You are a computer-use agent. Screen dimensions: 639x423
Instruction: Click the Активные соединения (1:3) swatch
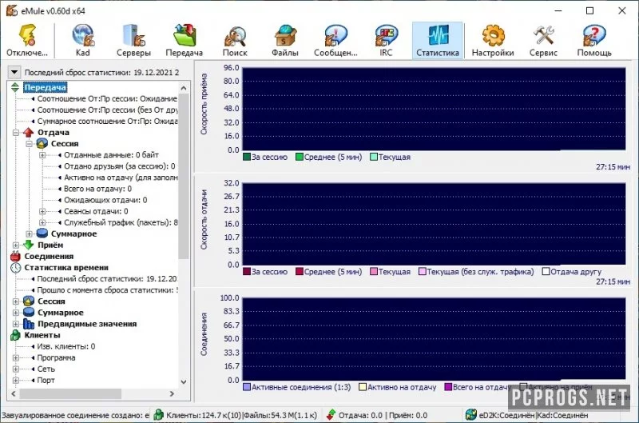(246, 387)
